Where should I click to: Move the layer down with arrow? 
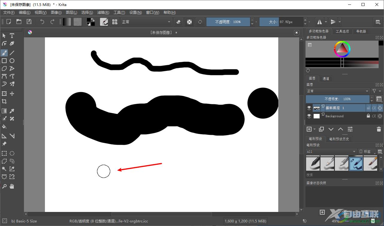pyautogui.click(x=331, y=129)
